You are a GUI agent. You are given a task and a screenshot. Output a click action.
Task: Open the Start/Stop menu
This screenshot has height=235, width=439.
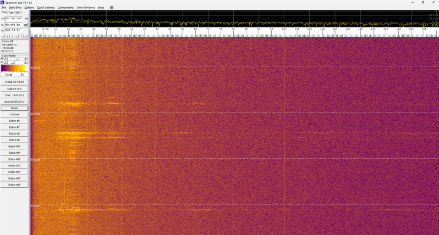(x=15, y=8)
